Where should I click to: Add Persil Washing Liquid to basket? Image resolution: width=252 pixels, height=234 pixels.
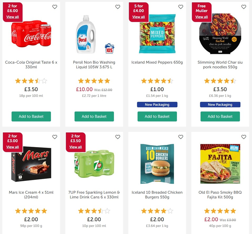pyautogui.click(x=94, y=116)
